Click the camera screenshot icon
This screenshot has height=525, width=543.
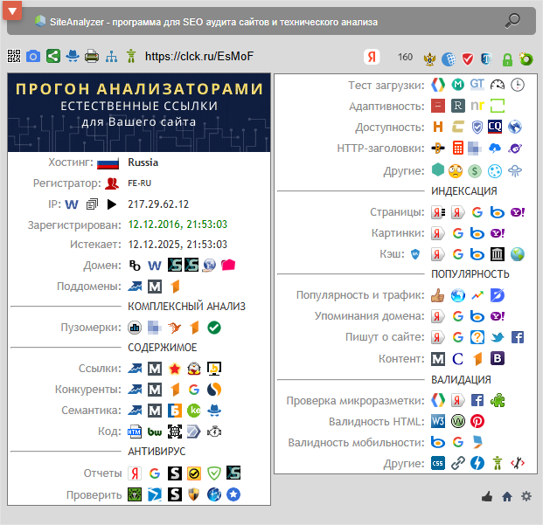pos(33,56)
